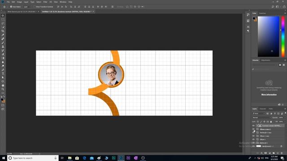The height and width of the screenshot is (161, 287).
Task: Click the Libraries list view button
Action: (284, 65)
